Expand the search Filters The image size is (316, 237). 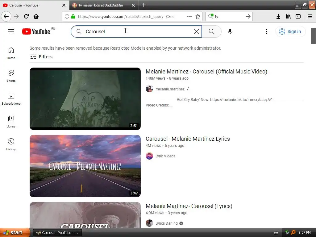point(41,57)
